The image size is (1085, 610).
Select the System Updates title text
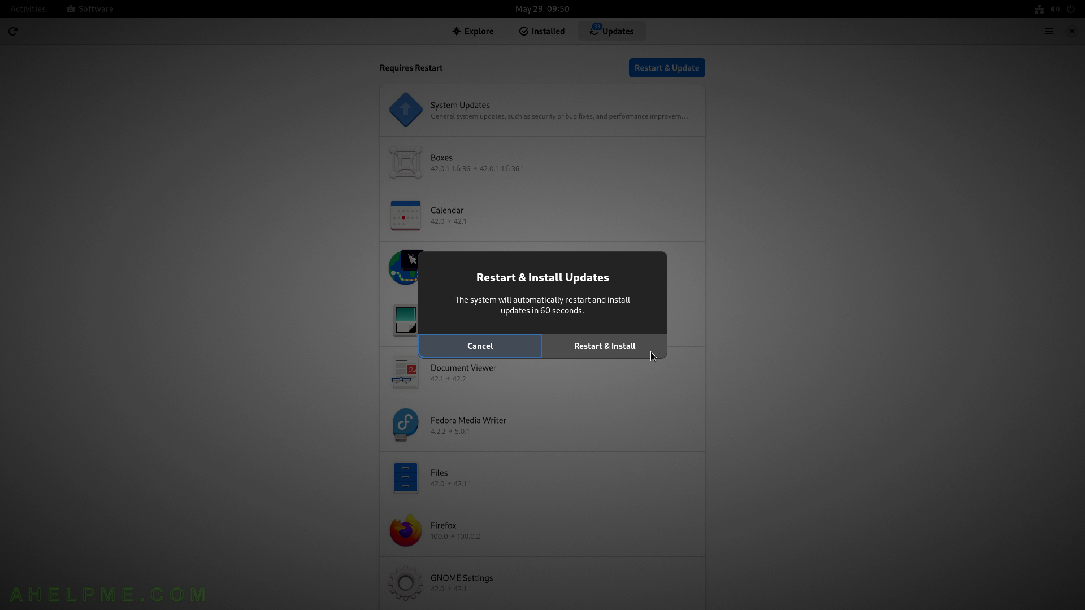tap(460, 105)
